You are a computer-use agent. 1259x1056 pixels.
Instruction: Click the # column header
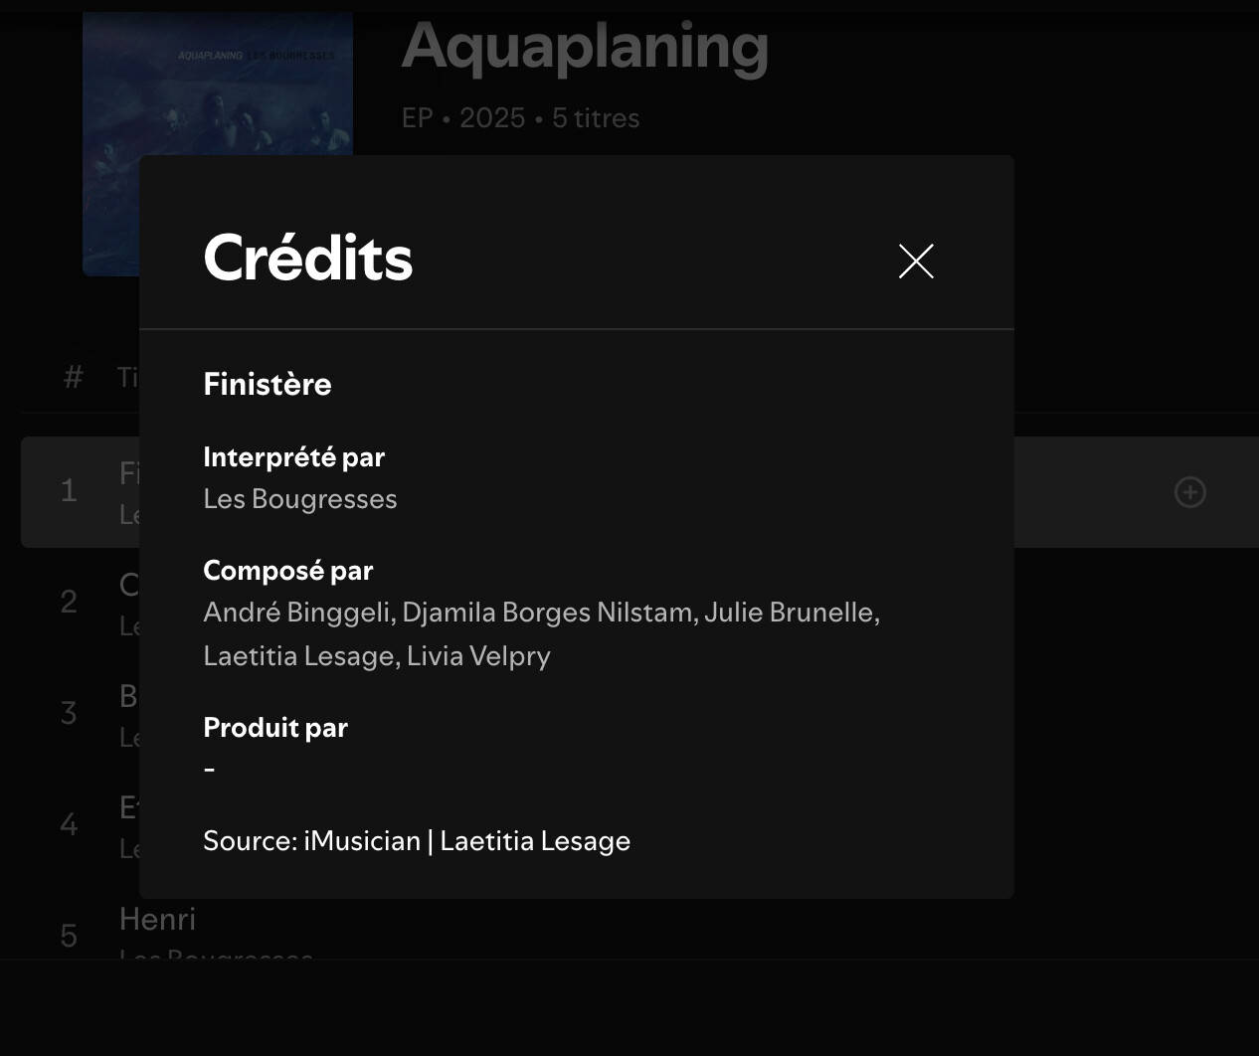click(73, 378)
